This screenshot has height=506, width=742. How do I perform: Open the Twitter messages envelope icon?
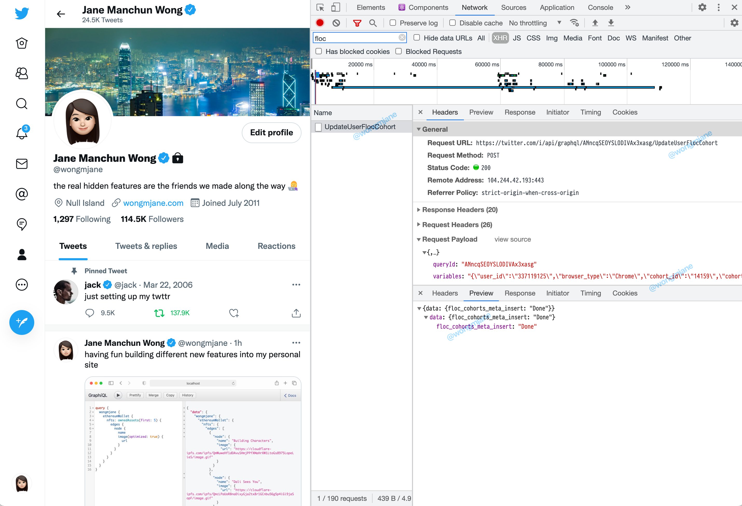click(22, 164)
